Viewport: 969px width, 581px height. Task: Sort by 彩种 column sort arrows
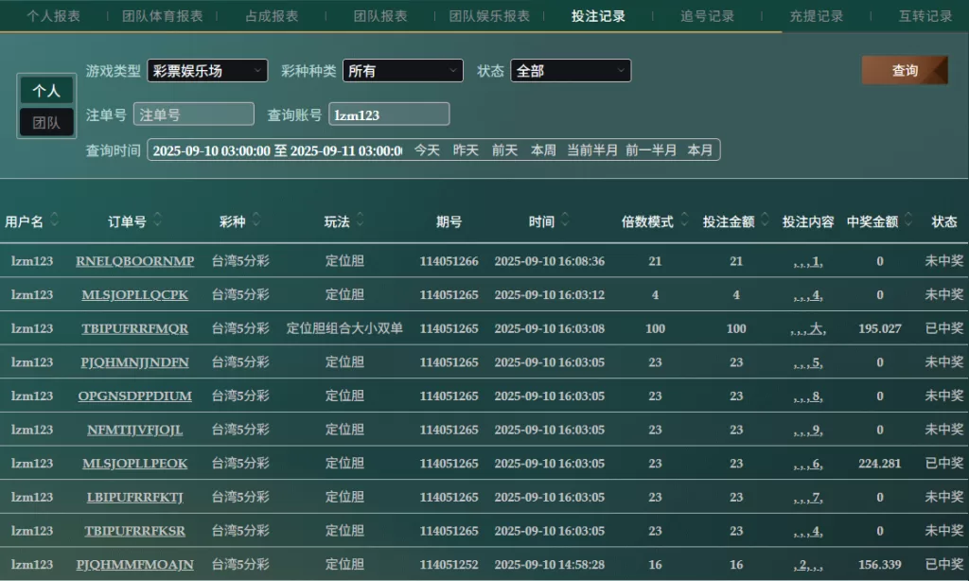(255, 220)
